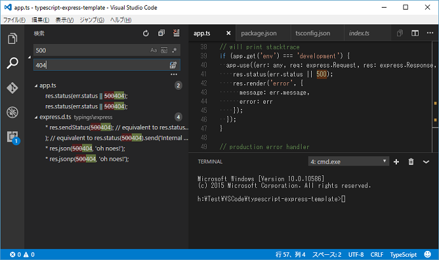Refresh the search results
The image size is (439, 260).
(x=146, y=33)
